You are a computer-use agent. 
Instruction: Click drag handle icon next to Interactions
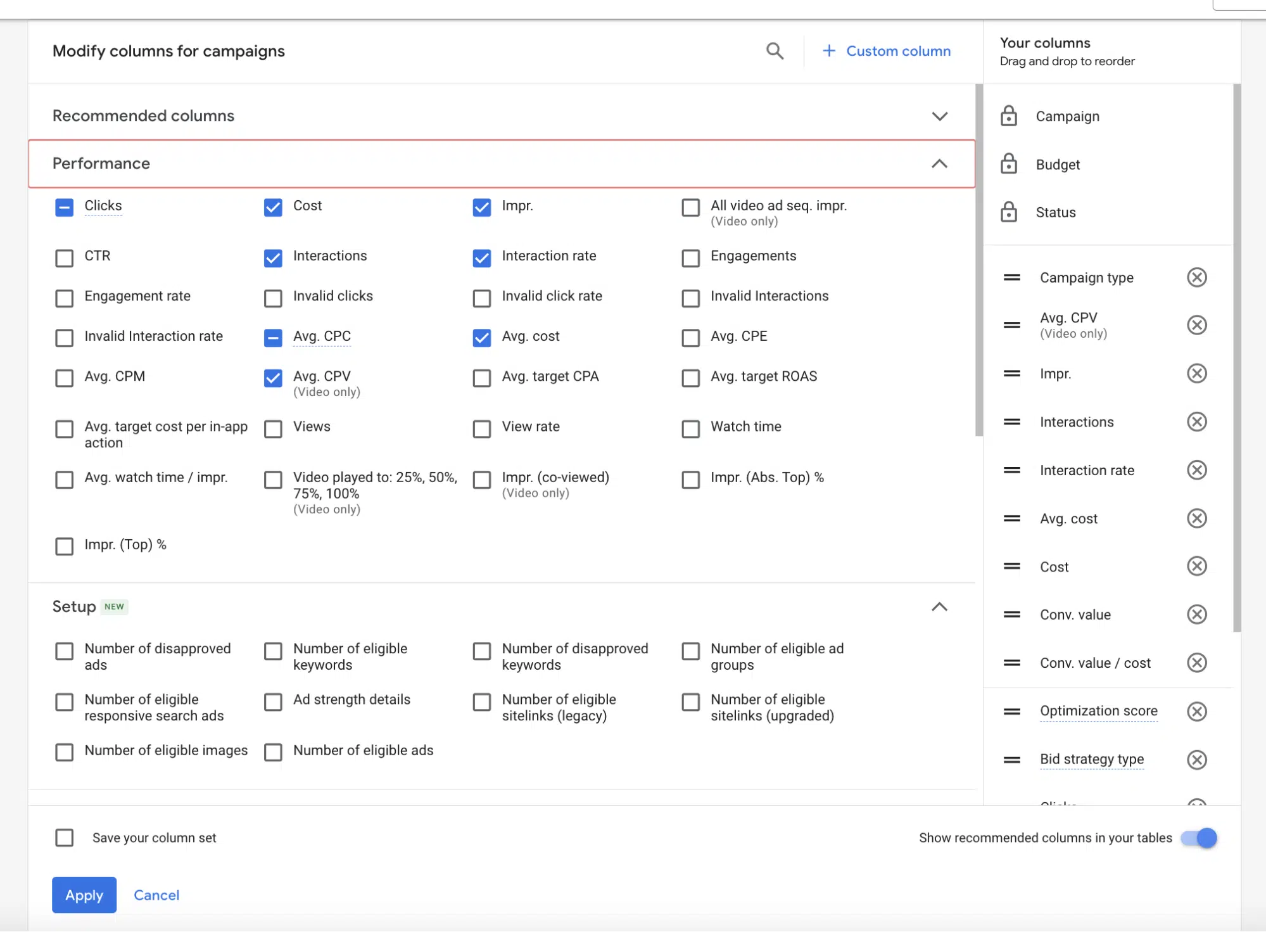[1015, 422]
